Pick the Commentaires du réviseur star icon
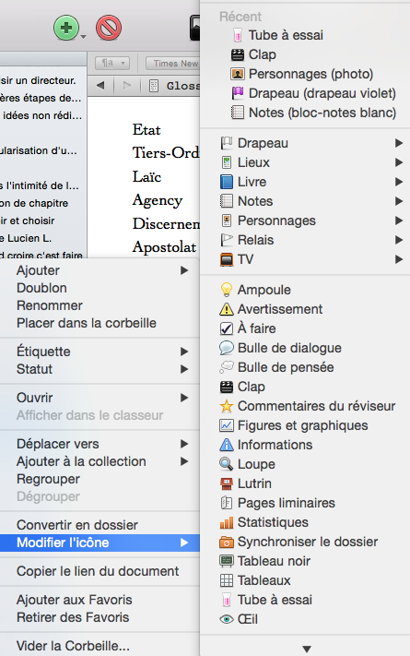The height and width of the screenshot is (656, 410). pos(305,406)
